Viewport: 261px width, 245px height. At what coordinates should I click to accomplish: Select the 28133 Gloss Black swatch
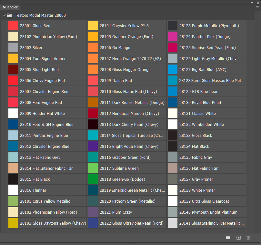[173, 136]
